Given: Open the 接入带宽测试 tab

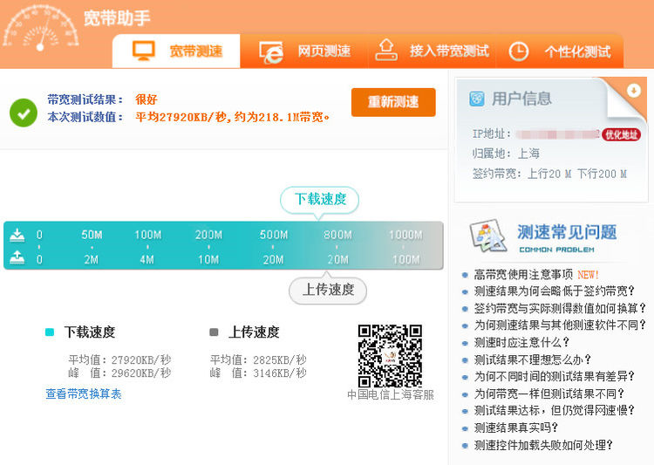Looking at the screenshot, I should click(432, 51).
